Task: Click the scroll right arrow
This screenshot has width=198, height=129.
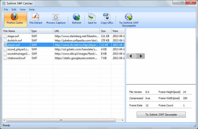Action: point(123,120)
